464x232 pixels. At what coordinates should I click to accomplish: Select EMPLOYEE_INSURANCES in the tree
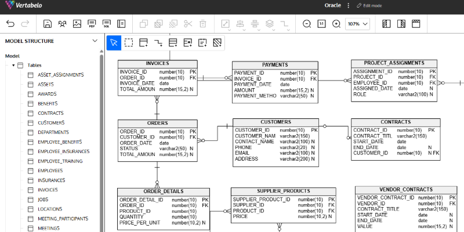(64, 151)
